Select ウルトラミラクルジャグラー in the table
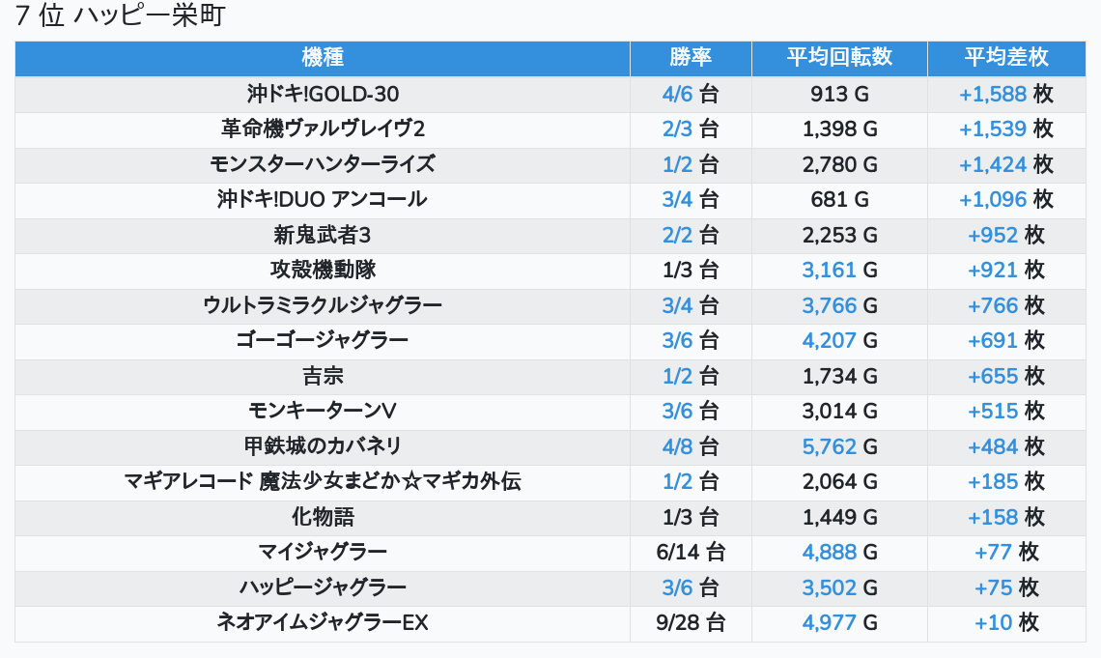Viewport: 1101px width, 658px height. 323,305
